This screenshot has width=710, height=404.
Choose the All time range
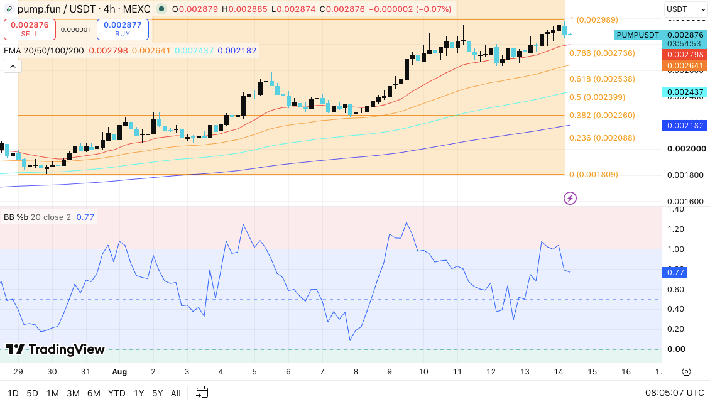tap(176, 393)
